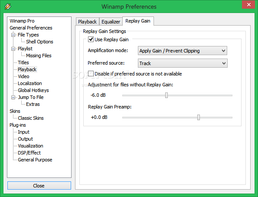The width and height of the screenshot is (258, 197).
Task: Select Plug-ins in the tree
Action: pos(18,125)
